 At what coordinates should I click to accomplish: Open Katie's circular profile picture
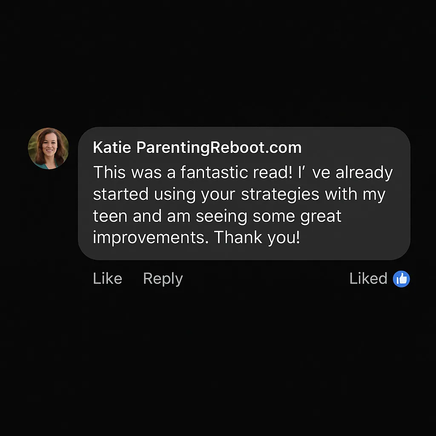click(x=49, y=149)
